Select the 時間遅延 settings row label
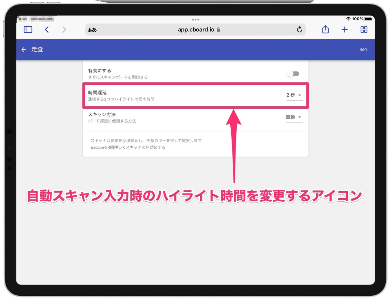The height and width of the screenshot is (299, 389). click(x=97, y=92)
